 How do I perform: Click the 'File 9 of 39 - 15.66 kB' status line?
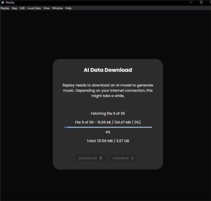[108, 122]
